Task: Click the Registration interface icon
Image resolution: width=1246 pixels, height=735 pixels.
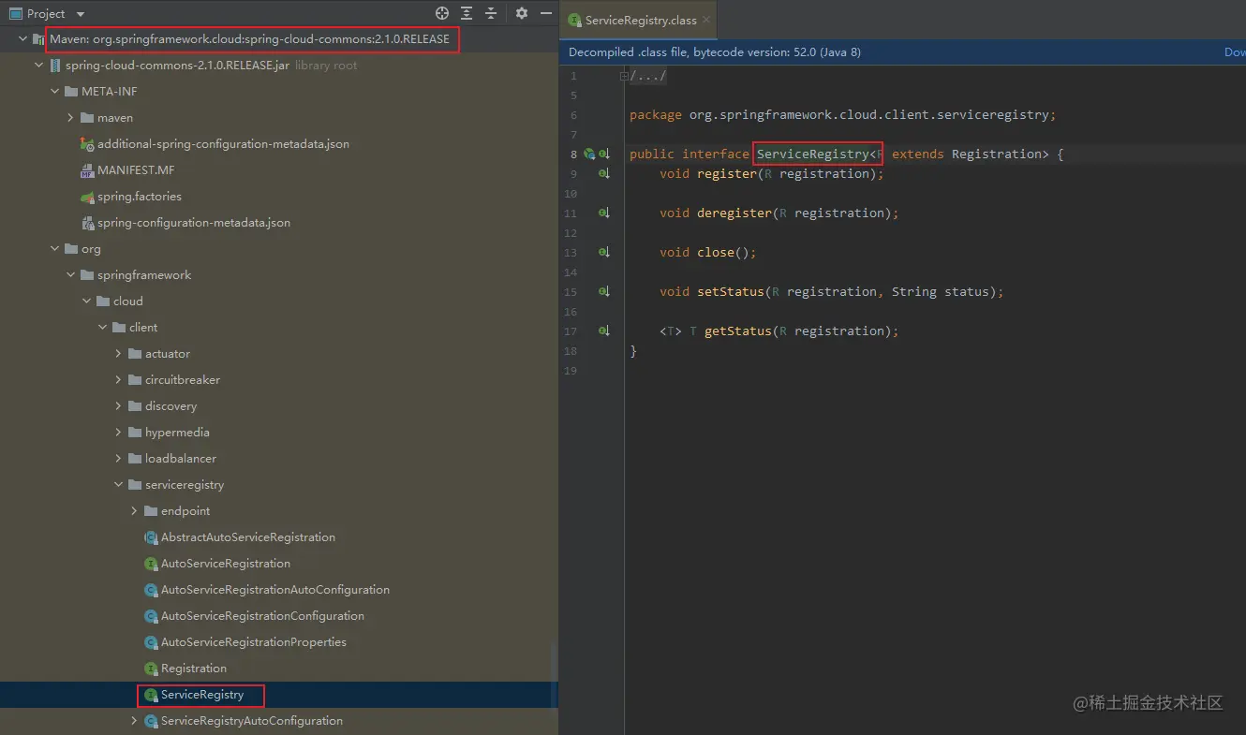Action: [151, 669]
